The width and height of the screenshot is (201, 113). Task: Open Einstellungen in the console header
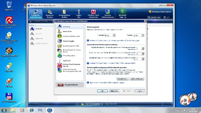[x=154, y=17]
